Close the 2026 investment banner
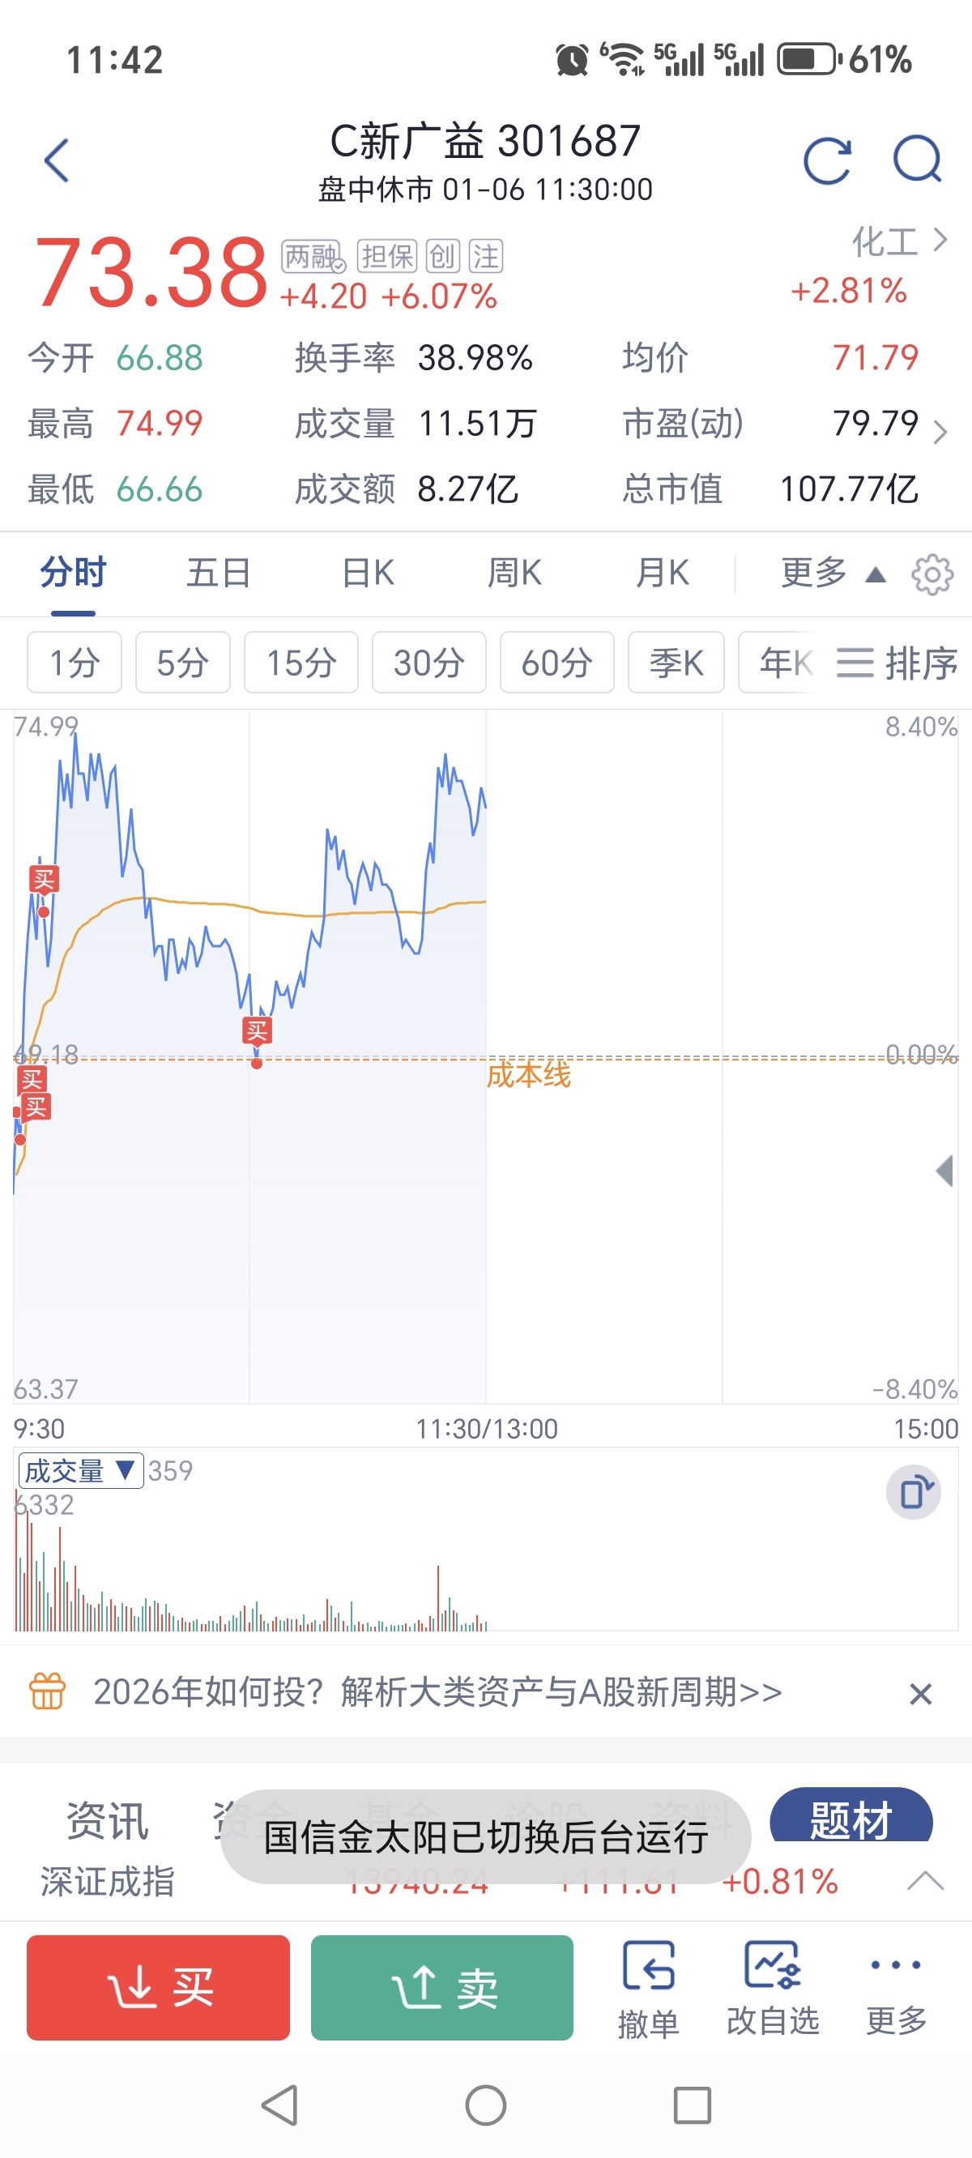Image resolution: width=972 pixels, height=2158 pixels. [x=920, y=1694]
